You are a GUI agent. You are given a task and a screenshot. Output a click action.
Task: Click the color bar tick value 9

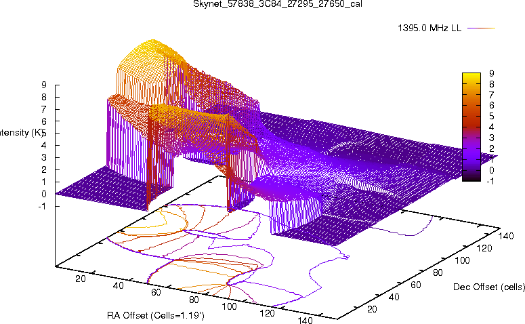[492, 73]
